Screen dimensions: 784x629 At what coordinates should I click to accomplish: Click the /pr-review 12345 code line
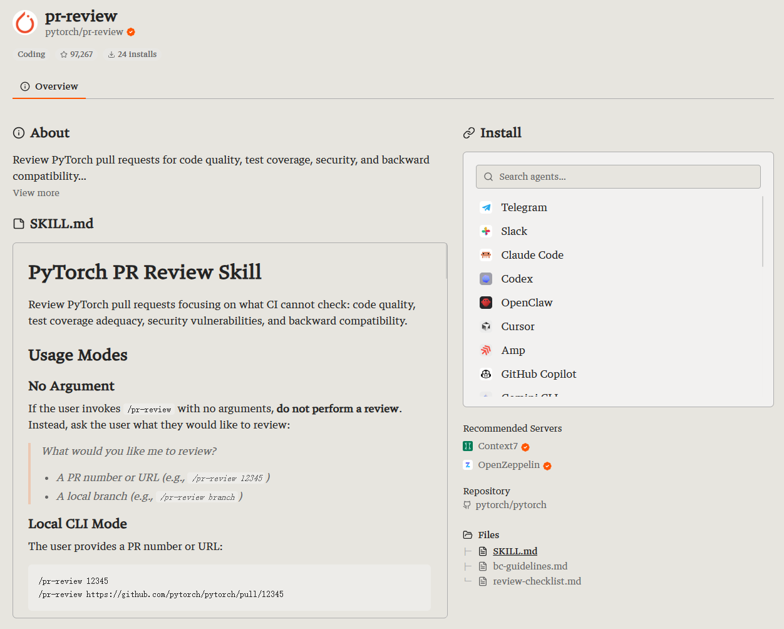[x=73, y=581]
